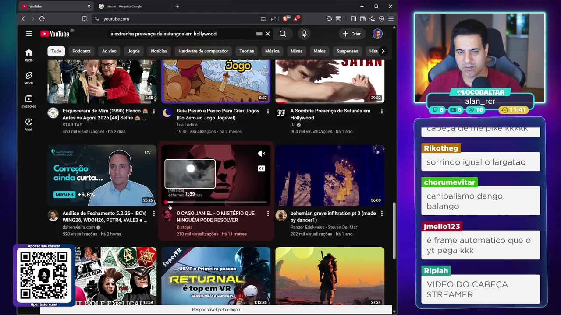Select the Mixes filter chip
Viewport: 561px width, 315px height.
(x=297, y=51)
